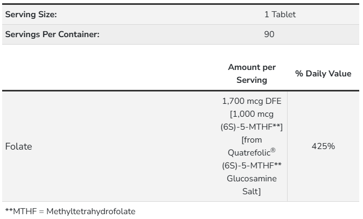The height and width of the screenshot is (219, 363).
Task: Click the "Servings Per Container:" label
Action: tap(52, 34)
